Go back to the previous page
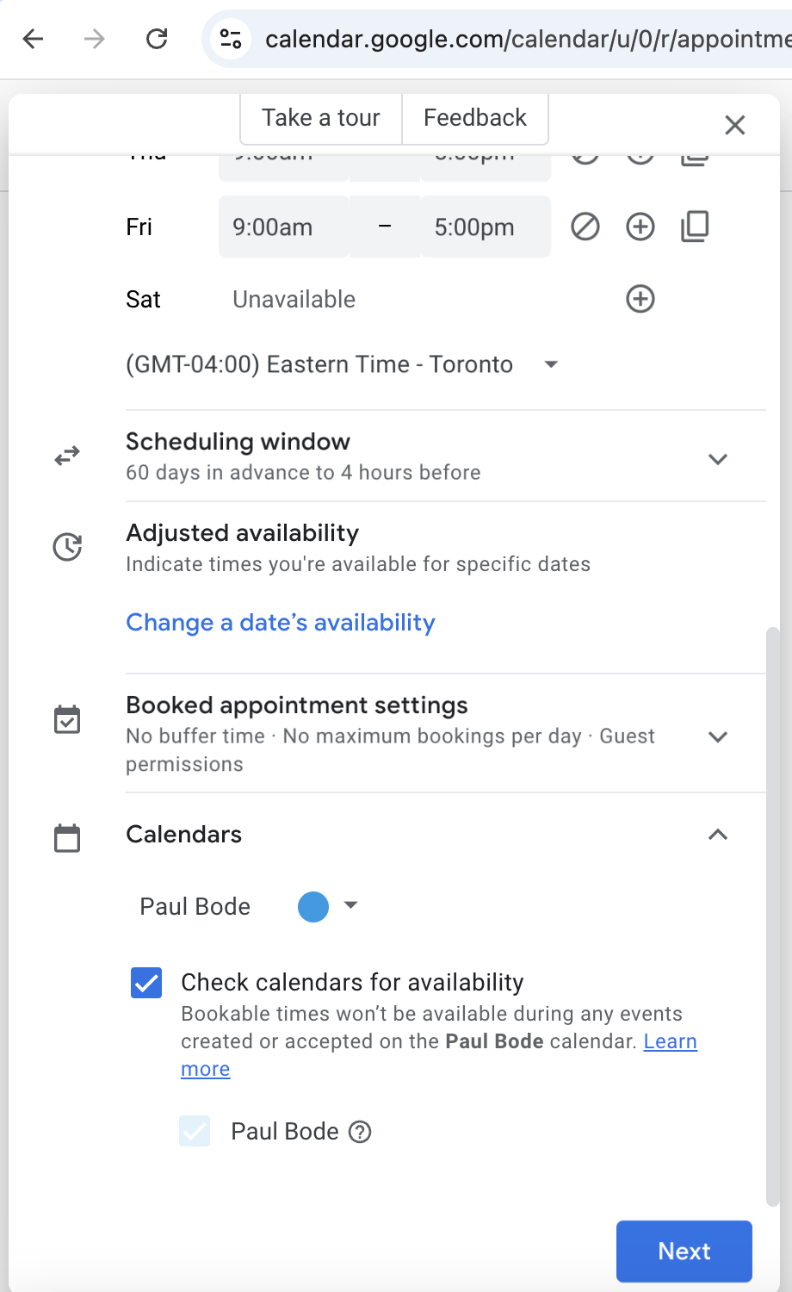 (x=34, y=39)
